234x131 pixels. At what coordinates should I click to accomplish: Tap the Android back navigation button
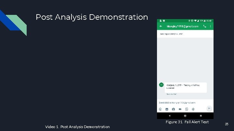click(x=170, y=116)
